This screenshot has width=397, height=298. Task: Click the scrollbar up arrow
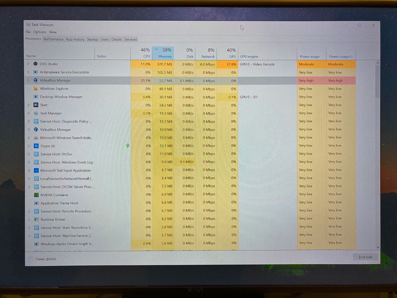point(377,63)
